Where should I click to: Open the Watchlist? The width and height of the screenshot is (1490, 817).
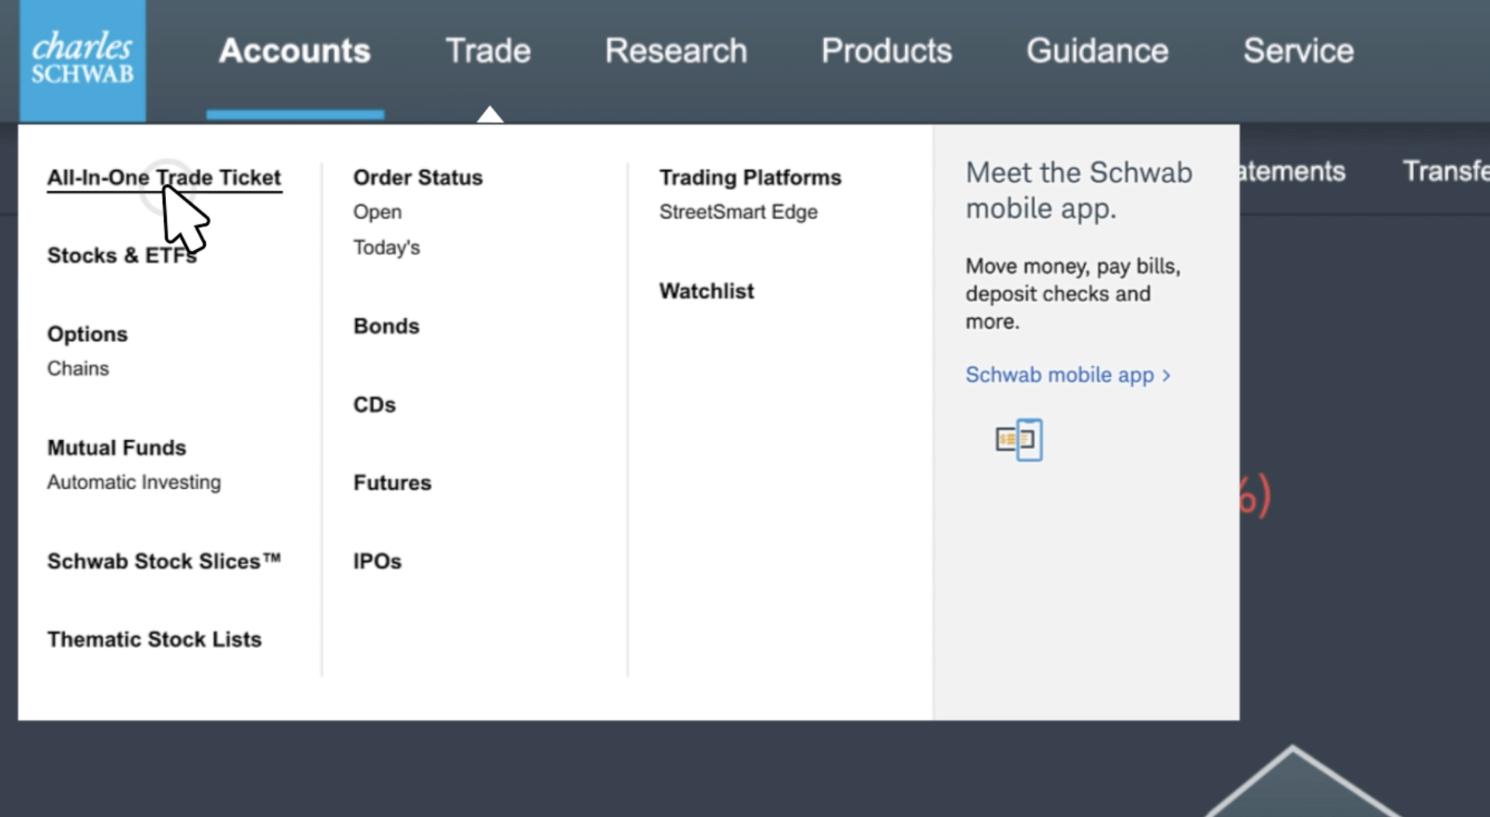point(706,292)
